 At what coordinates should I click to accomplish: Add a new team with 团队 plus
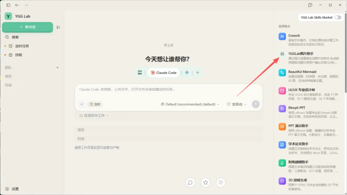click(x=57, y=68)
